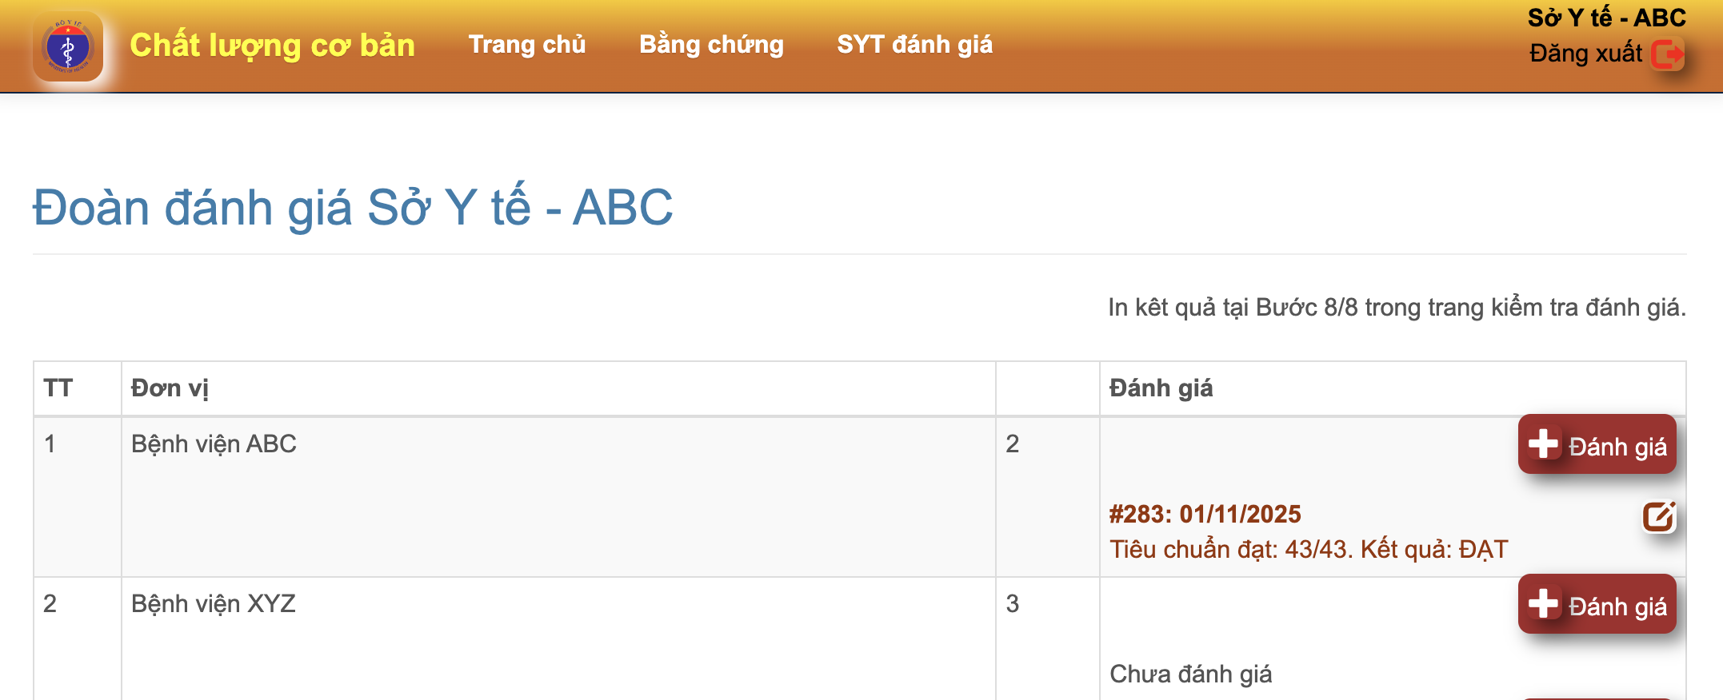Go to the Trang chủ page
Screen dimensions: 1723x700
(526, 45)
